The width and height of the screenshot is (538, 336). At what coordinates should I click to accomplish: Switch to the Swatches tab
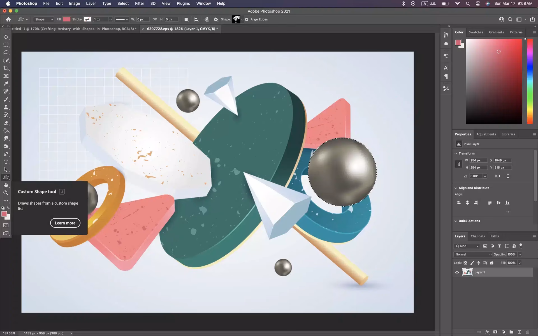click(476, 32)
